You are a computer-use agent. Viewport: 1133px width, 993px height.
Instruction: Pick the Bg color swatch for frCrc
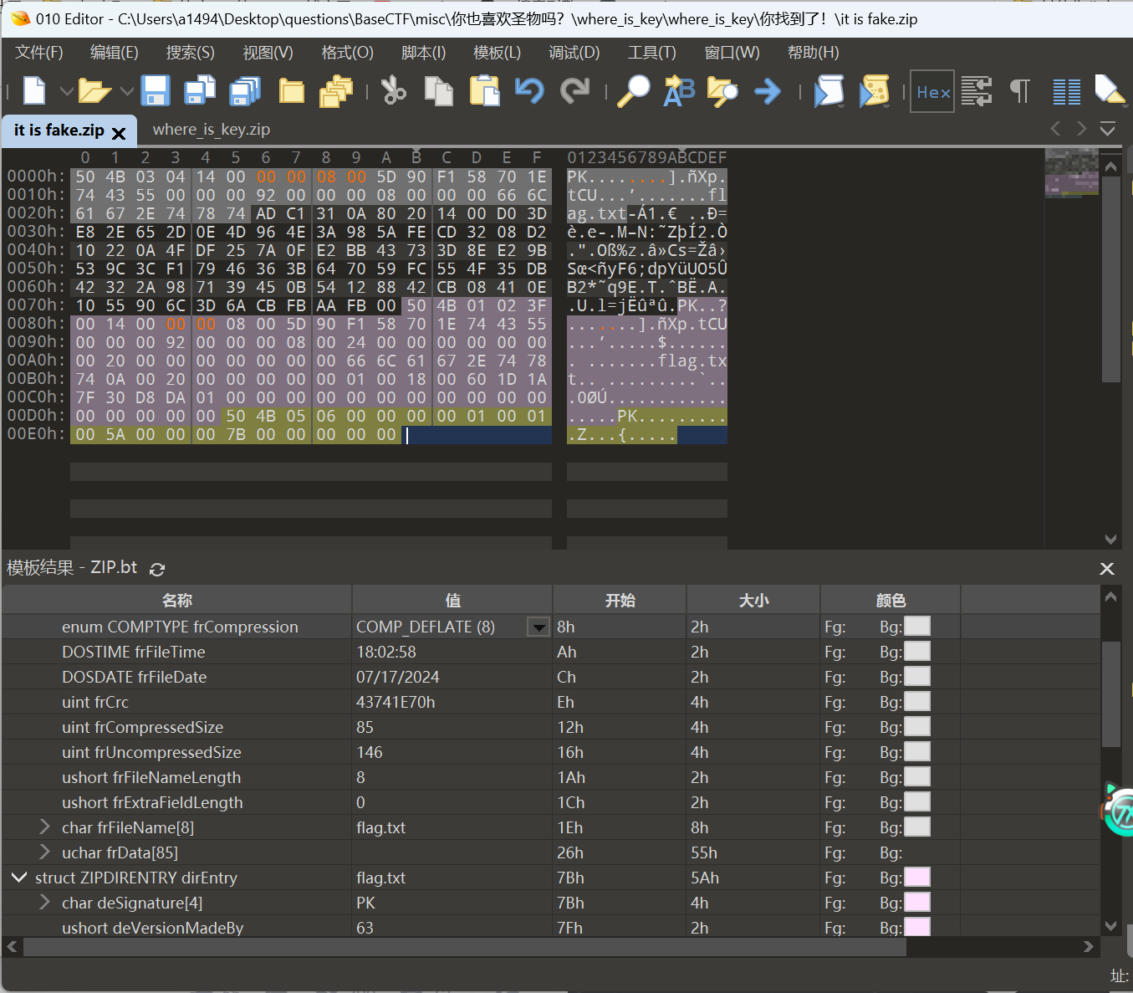917,702
